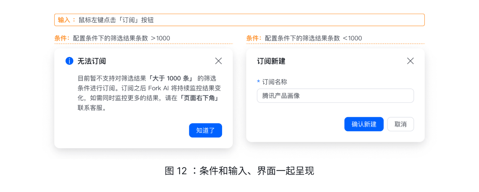
Task: Click 联系客服 at the message end
Action: tap(92, 108)
